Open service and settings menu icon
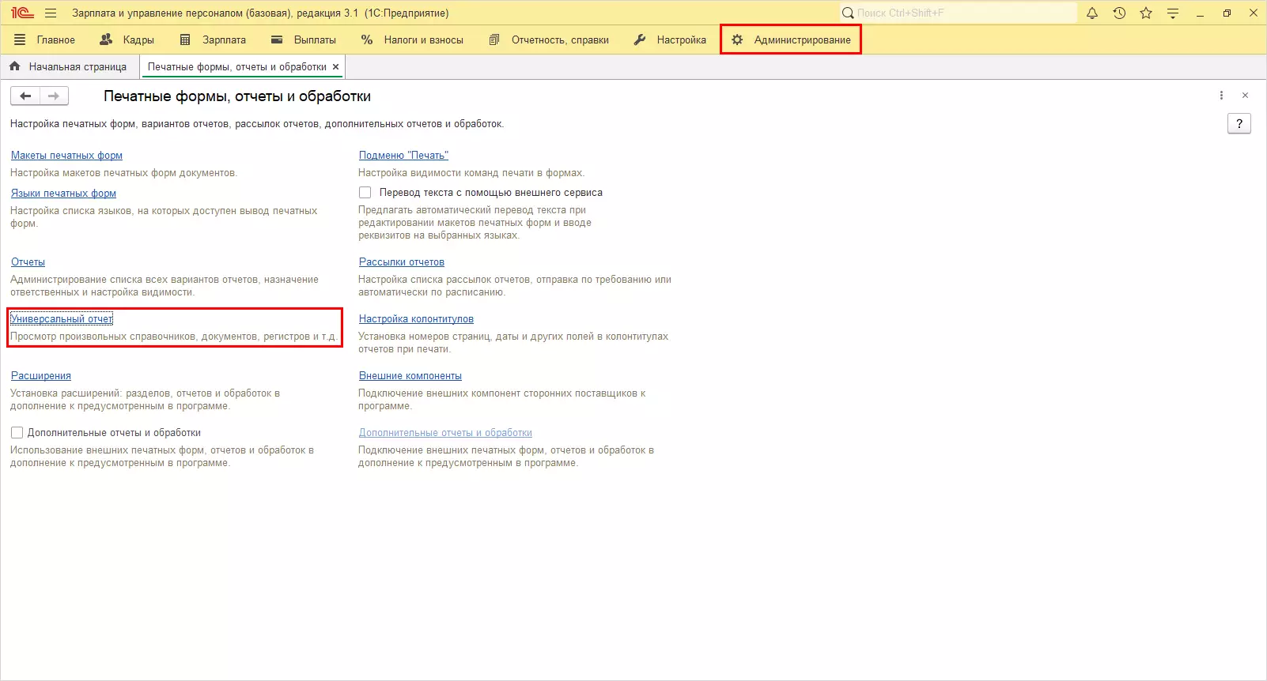The width and height of the screenshot is (1267, 681). click(x=1173, y=13)
